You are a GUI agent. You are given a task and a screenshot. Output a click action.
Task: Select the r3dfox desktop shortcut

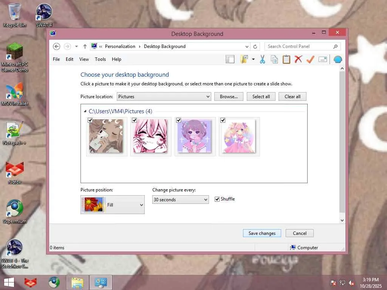[15, 173]
